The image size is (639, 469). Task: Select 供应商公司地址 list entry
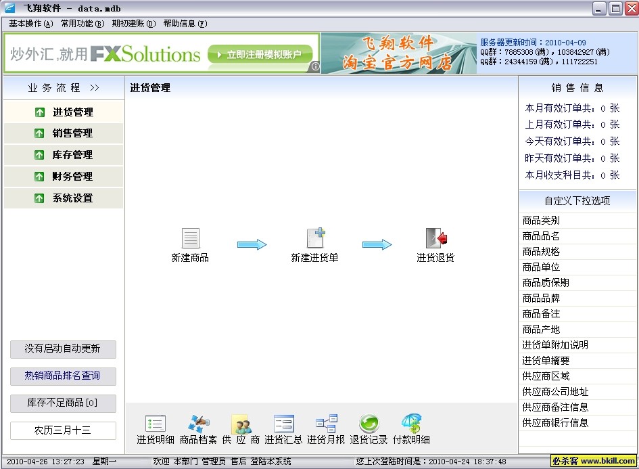pyautogui.click(x=577, y=392)
